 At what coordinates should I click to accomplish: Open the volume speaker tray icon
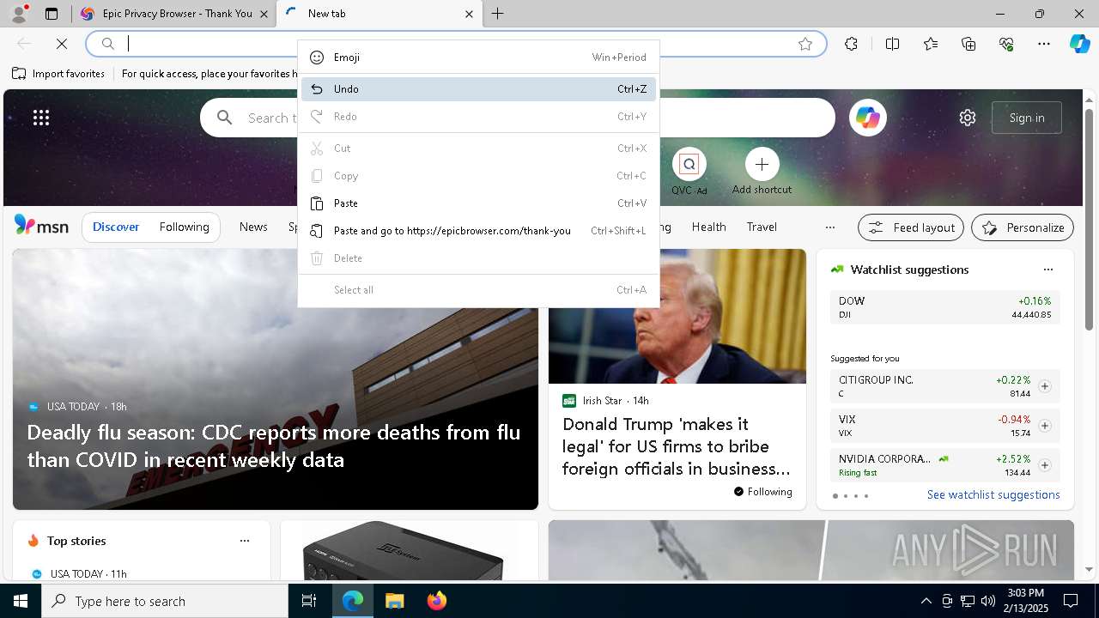click(987, 601)
